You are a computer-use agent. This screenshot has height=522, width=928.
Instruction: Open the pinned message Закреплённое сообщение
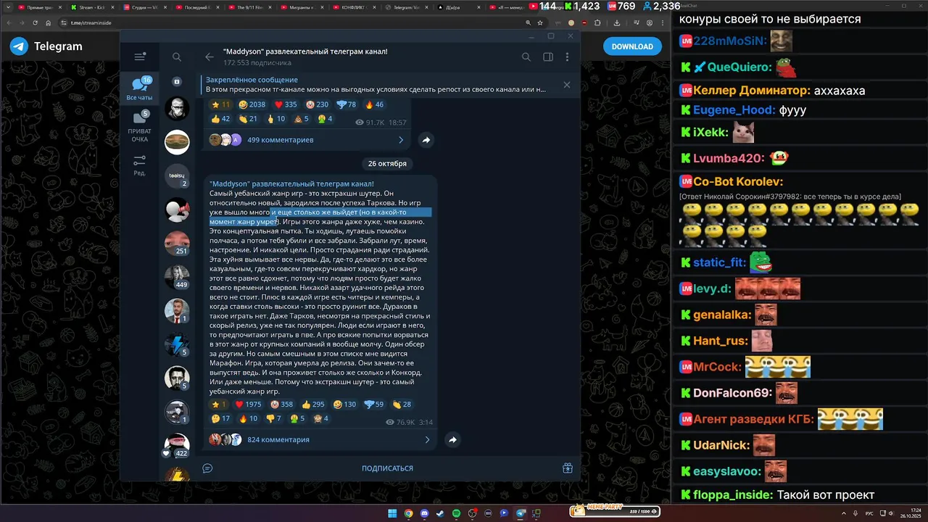[x=377, y=85]
